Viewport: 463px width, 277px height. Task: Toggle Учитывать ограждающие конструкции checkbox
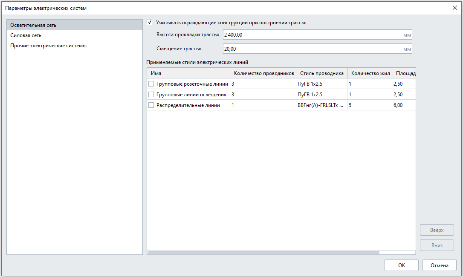coord(150,23)
